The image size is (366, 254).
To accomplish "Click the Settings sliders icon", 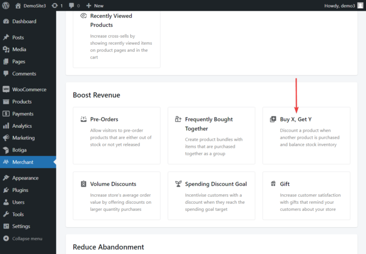I will tap(6, 226).
